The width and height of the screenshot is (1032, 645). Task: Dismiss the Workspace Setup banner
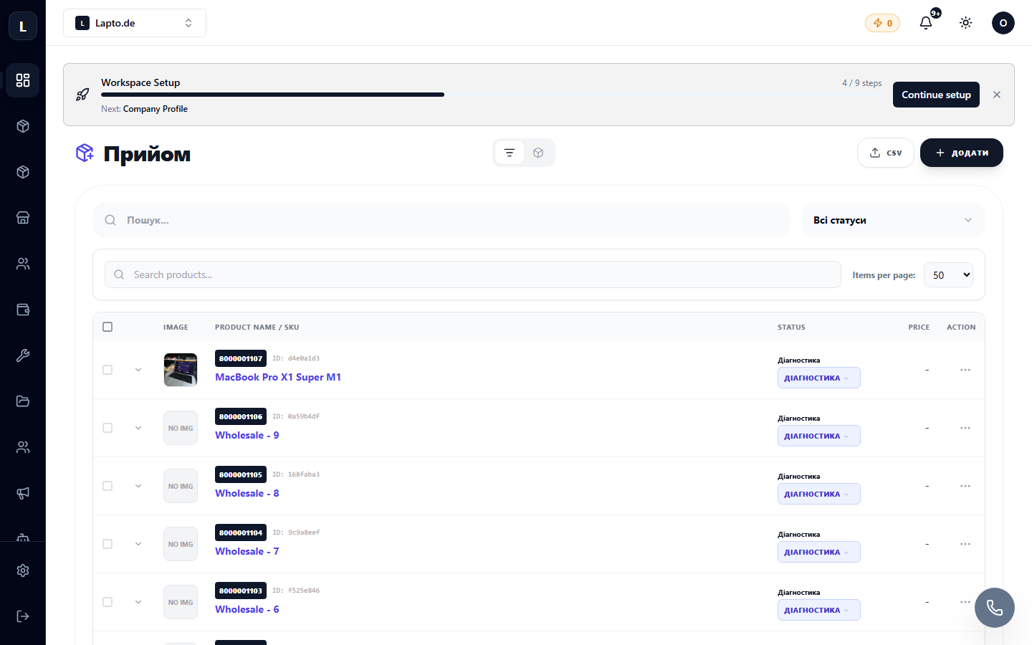coord(997,95)
